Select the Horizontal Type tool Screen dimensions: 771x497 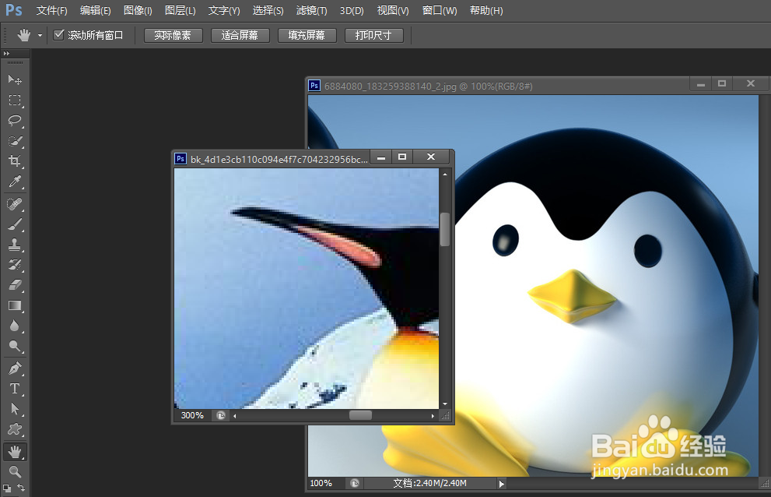[15, 388]
